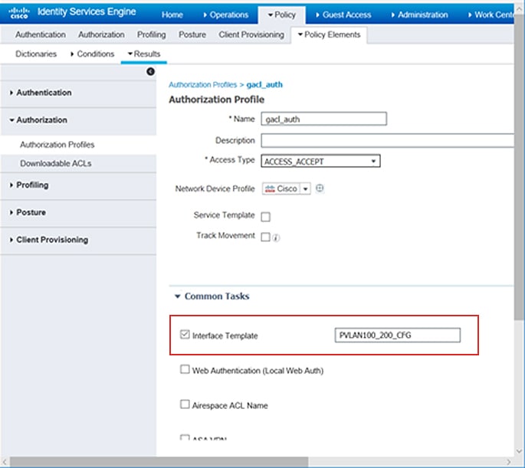Collapse the Common Tasks section
Image resolution: width=525 pixels, height=468 pixels.
[178, 296]
